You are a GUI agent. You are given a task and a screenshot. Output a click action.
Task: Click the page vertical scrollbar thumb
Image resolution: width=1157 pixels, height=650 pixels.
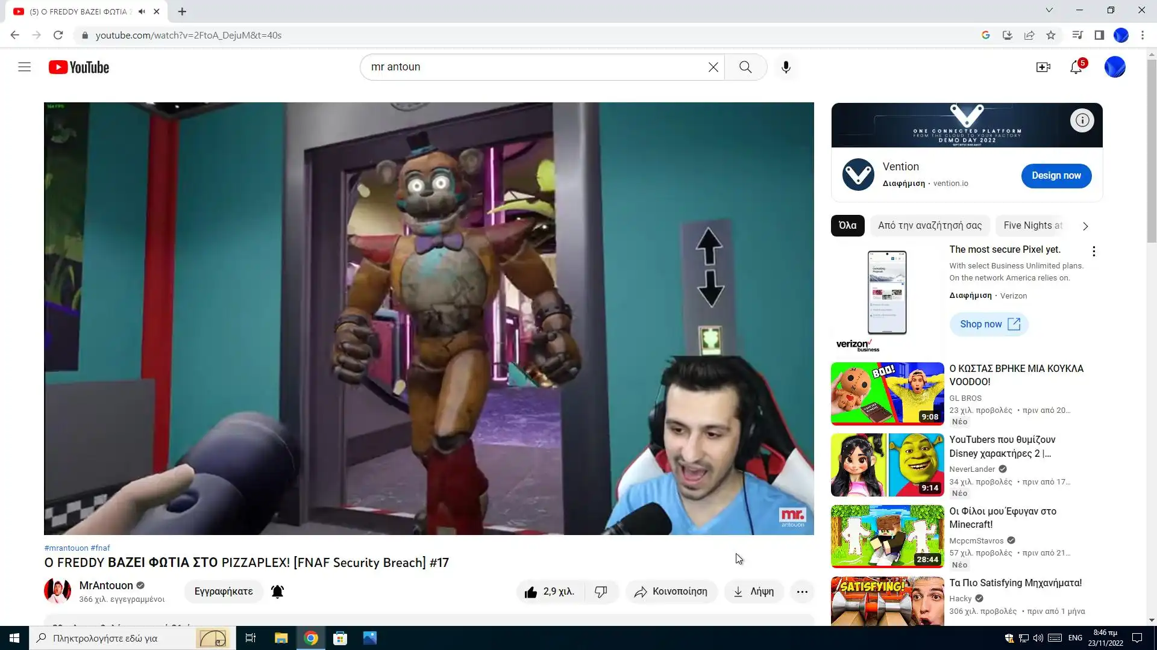(x=1152, y=150)
